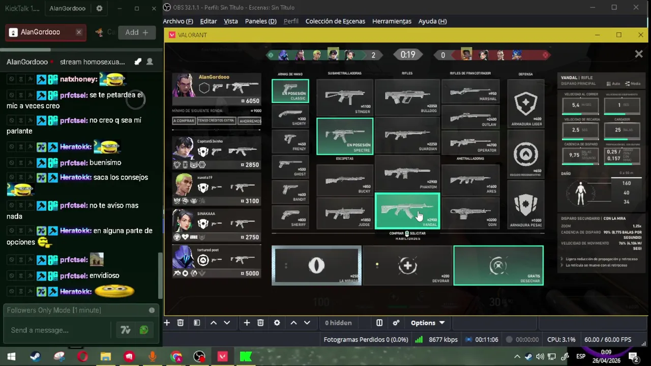This screenshot has height=366, width=651.
Task: Select TENGO CRÉDITOS EXTRA status
Action: tap(216, 120)
